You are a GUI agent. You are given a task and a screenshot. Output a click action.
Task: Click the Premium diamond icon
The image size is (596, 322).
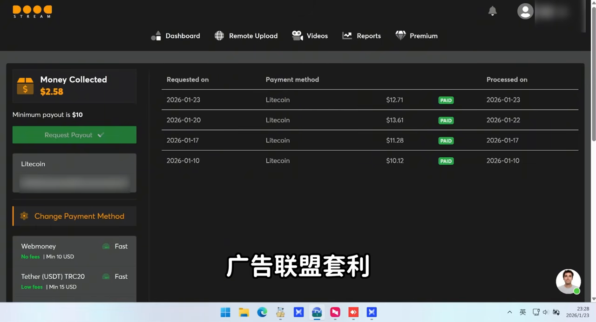400,36
